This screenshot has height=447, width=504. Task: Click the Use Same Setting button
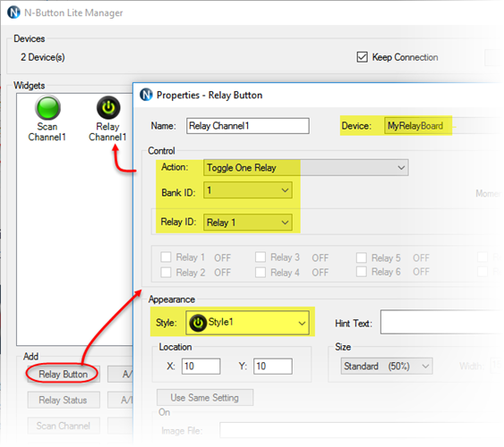[205, 398]
